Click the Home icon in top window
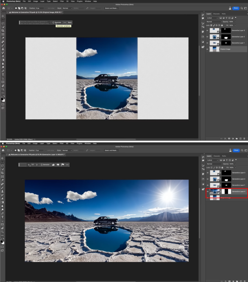The image size is (248, 282). 4,8
